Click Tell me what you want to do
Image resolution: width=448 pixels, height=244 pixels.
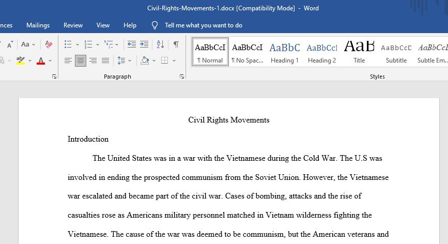click(204, 25)
